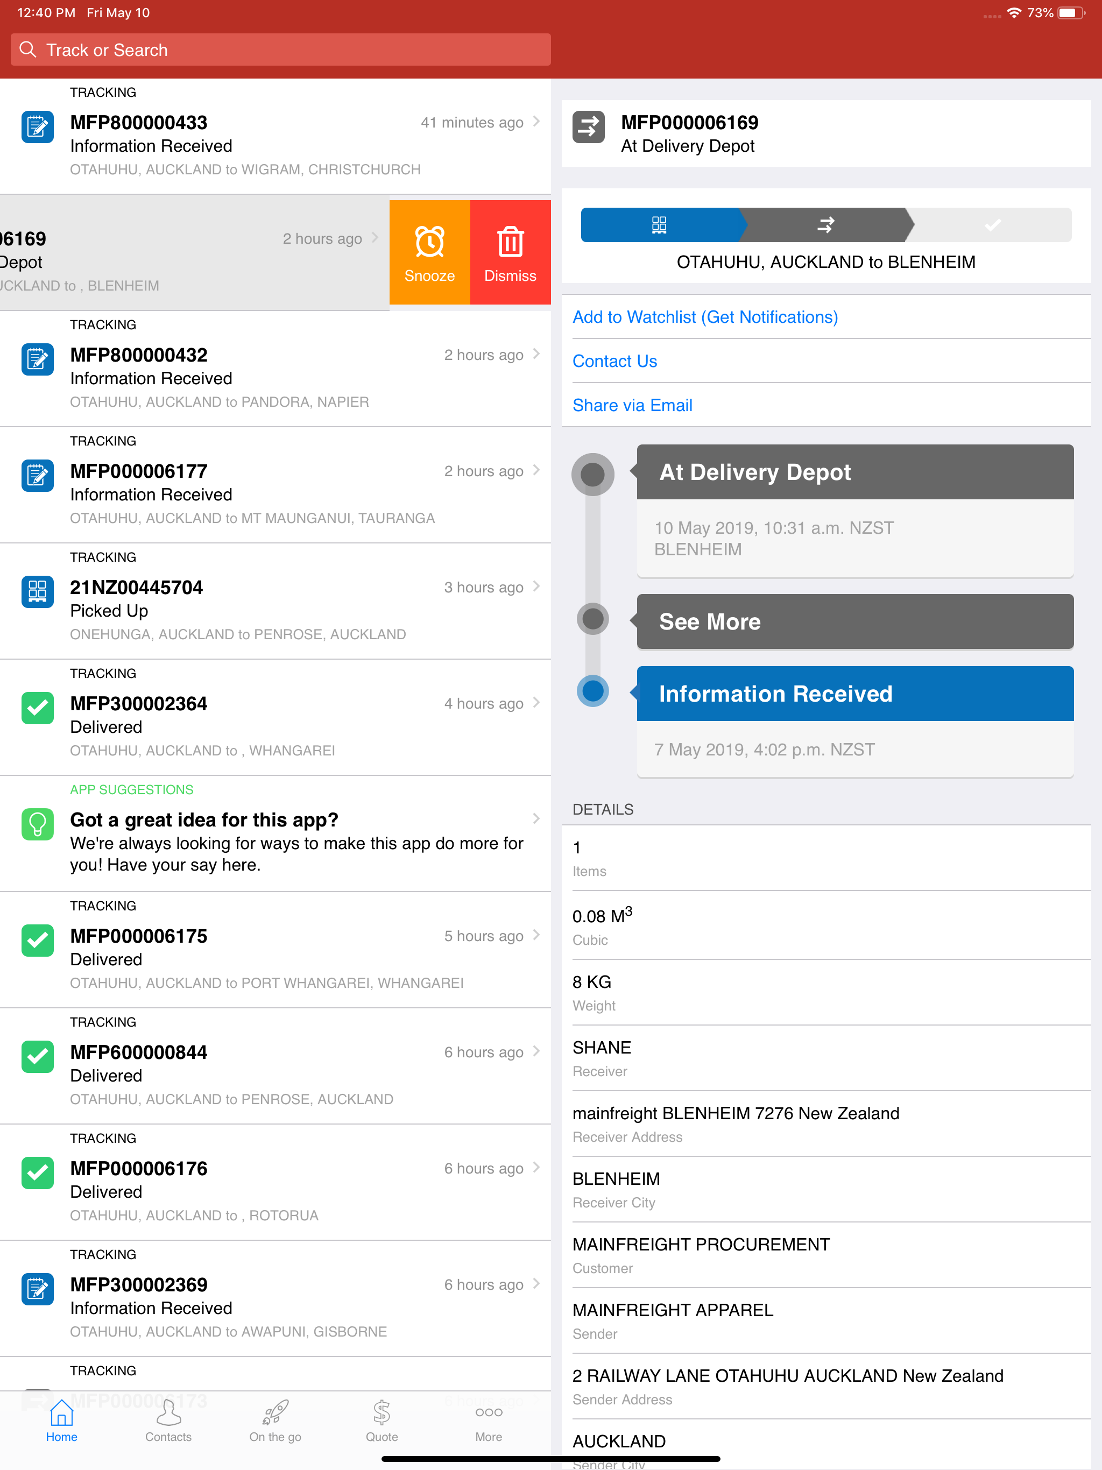The image size is (1102, 1470).
Task: Switch to the Home tab
Action: tap(62, 1422)
